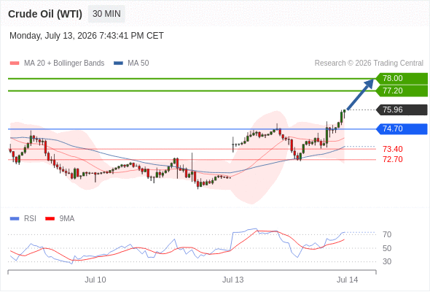Select the 78.00 resistance price tag

402,79
